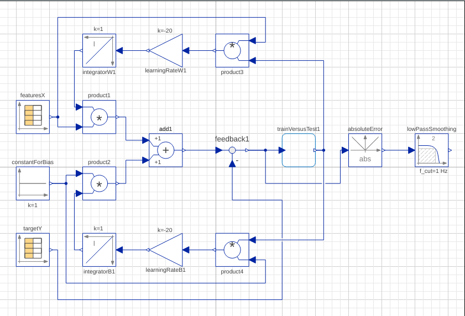The width and height of the screenshot is (465, 316).
Task: Click the constantForBias source block
Action: (33, 183)
